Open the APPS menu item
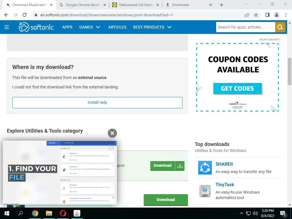Screen dimensions: 292x219 [x=67, y=27]
